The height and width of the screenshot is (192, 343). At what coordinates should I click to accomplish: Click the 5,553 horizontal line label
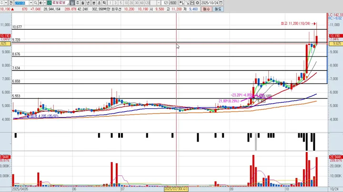point(16,96)
